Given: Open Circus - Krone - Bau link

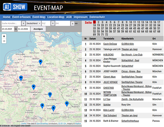Looking at the screenshot, I should coord(131,71).
